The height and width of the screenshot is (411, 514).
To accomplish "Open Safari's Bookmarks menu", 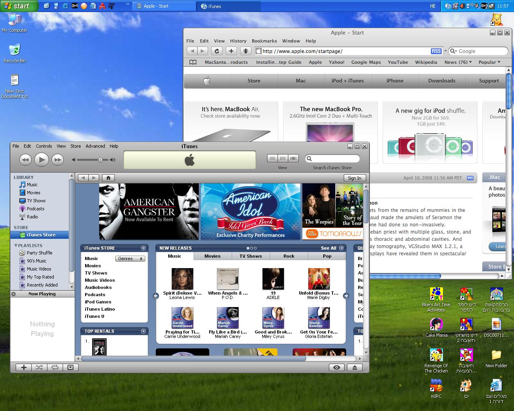I will (264, 41).
